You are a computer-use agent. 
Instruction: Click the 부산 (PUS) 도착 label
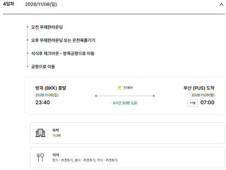point(199,88)
